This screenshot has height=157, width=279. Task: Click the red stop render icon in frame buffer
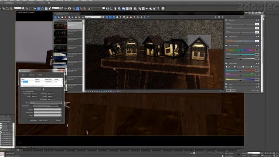134,17
